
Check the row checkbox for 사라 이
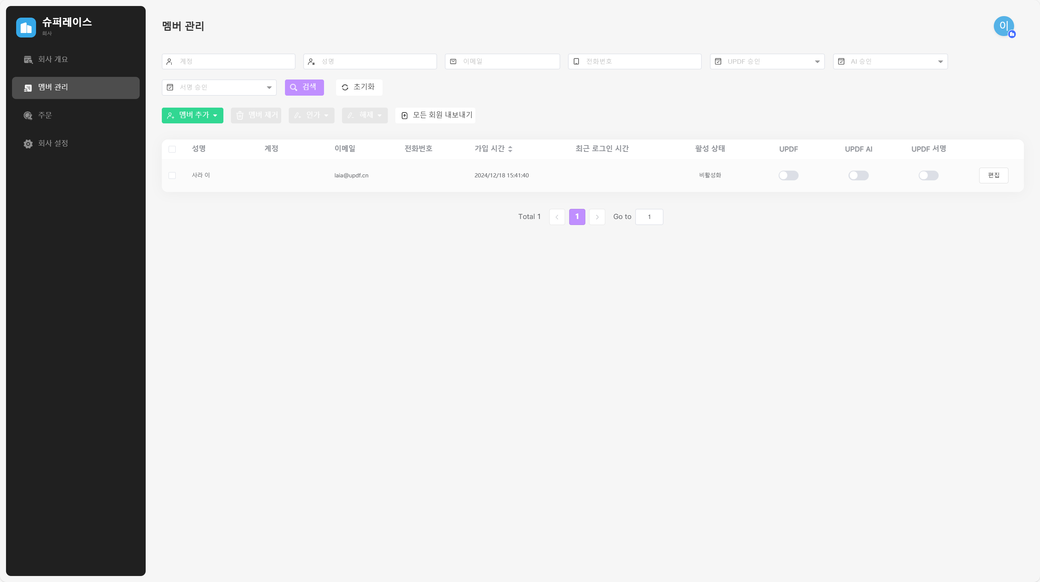coord(172,175)
